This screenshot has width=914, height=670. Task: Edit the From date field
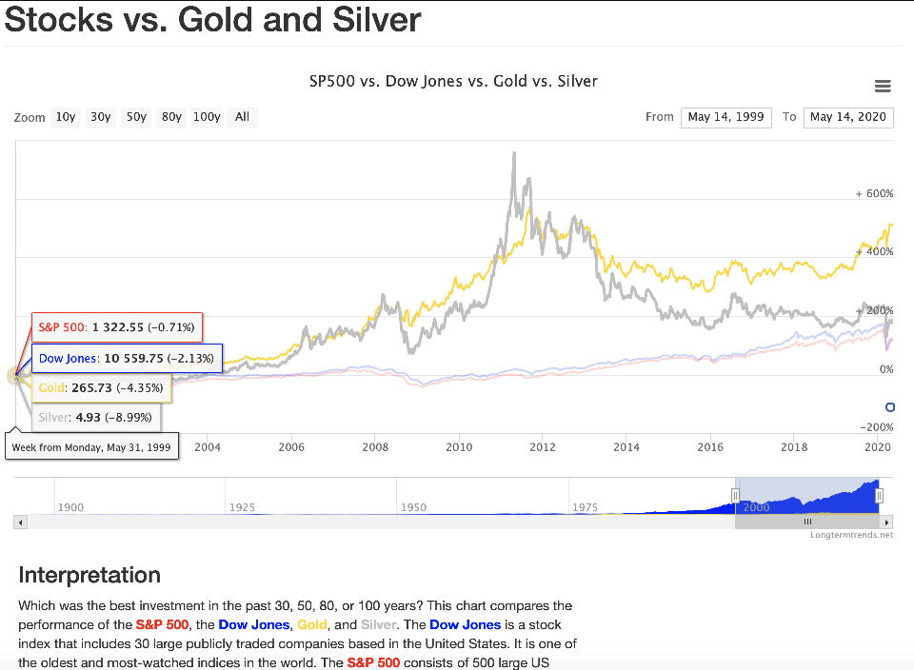coord(725,117)
